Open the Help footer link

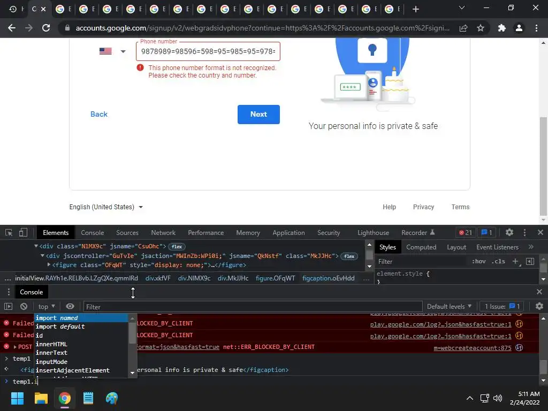(x=389, y=207)
